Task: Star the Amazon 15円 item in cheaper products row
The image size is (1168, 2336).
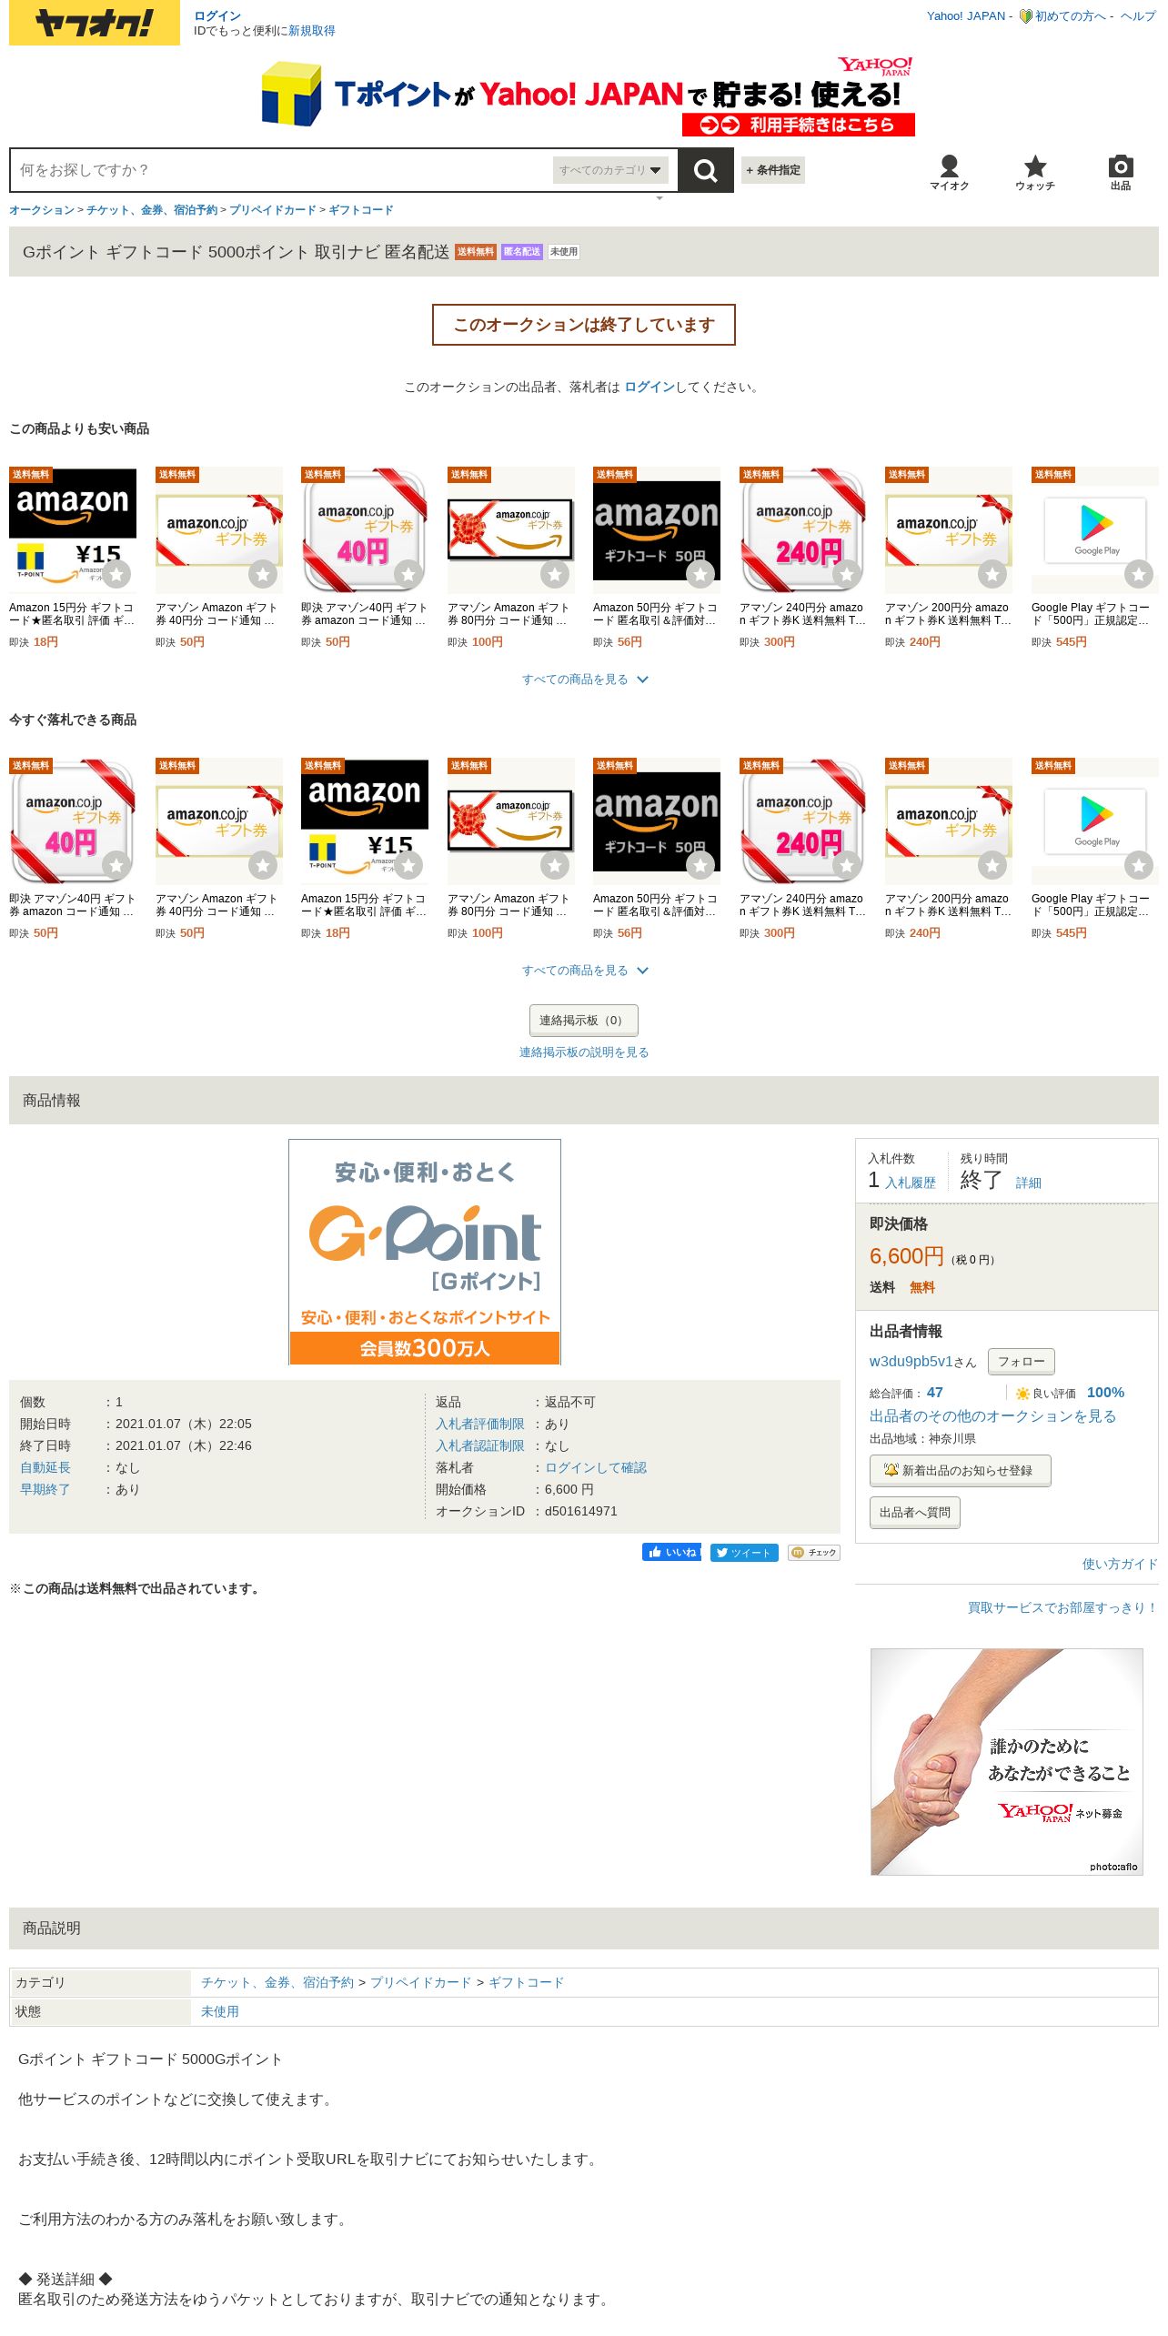Action: pyautogui.click(x=116, y=574)
